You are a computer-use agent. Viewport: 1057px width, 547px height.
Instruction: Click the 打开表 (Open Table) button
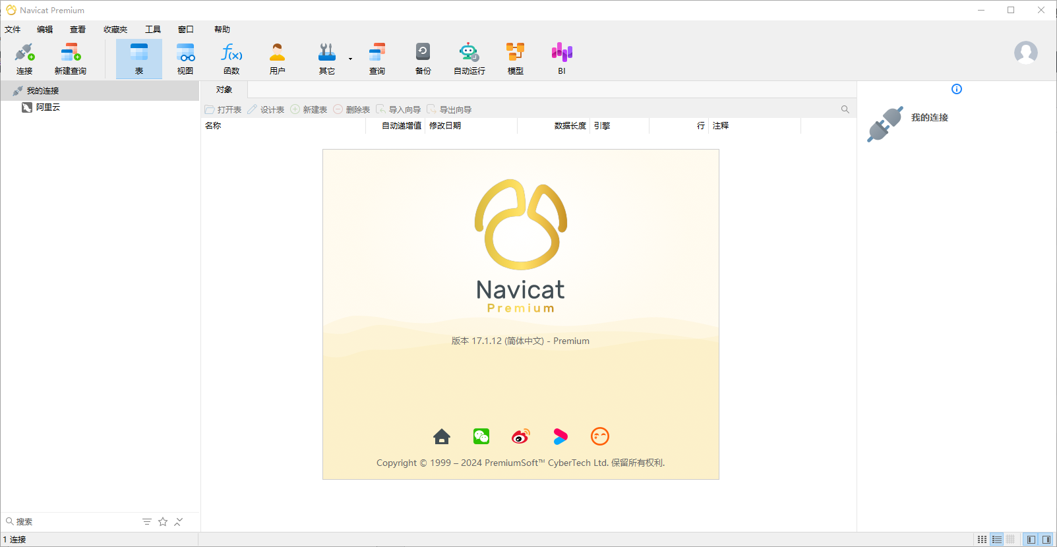(223, 109)
